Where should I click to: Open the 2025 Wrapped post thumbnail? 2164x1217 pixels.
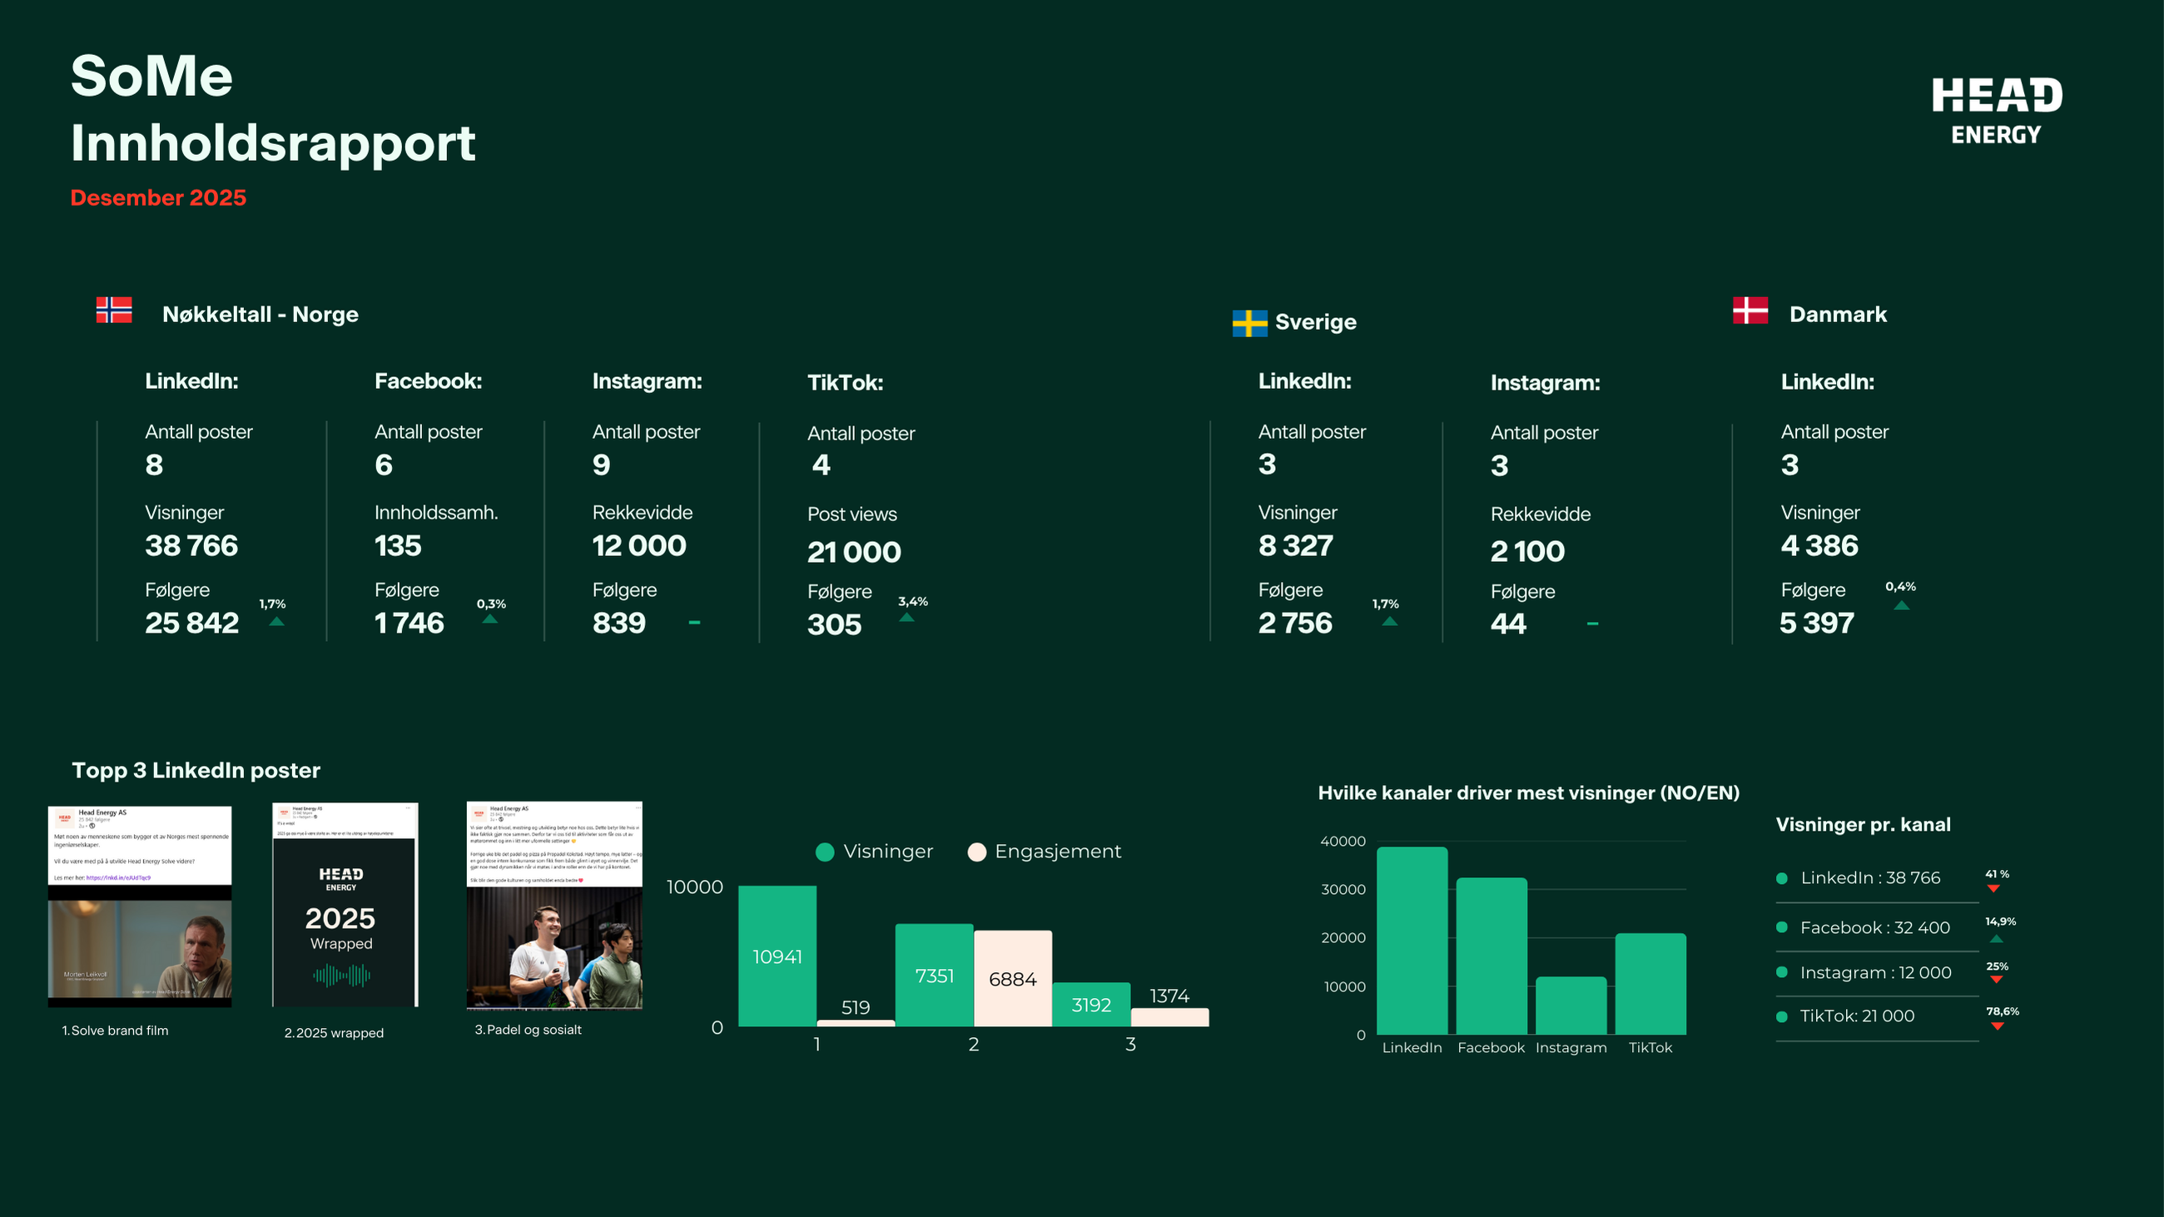tap(345, 905)
